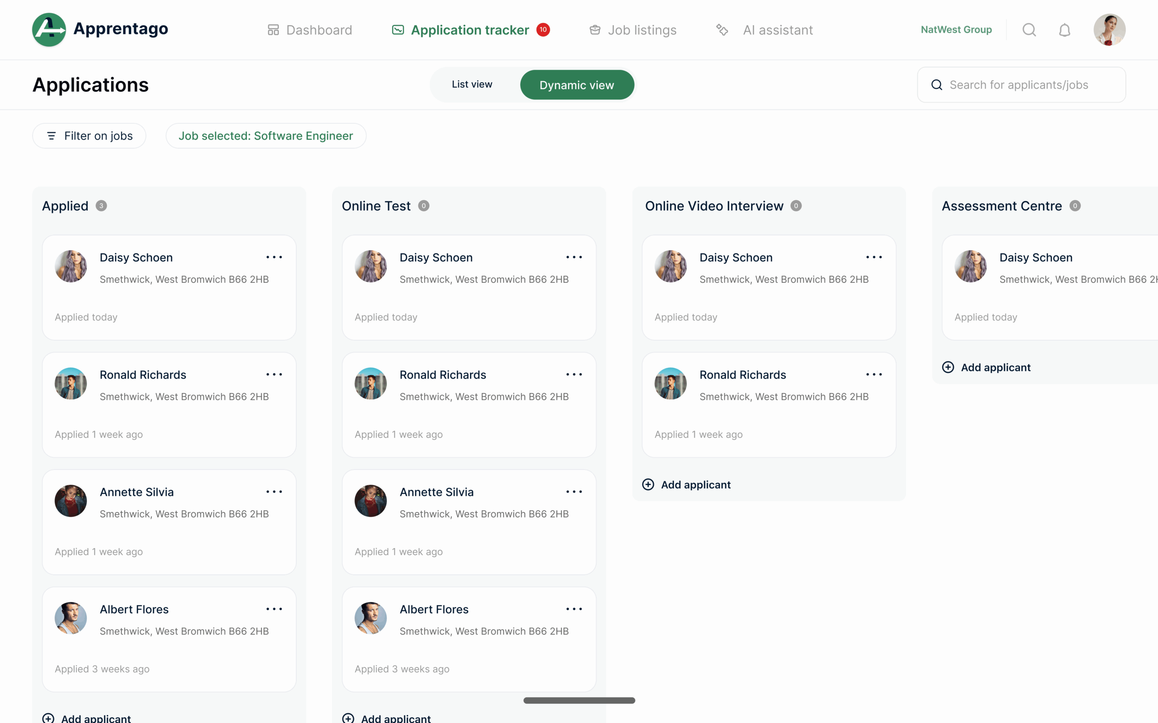
Task: Open the Filter on jobs dropdown
Action: (x=89, y=136)
